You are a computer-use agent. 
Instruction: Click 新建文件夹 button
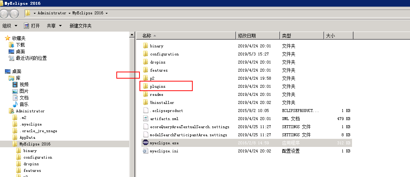[80, 26]
